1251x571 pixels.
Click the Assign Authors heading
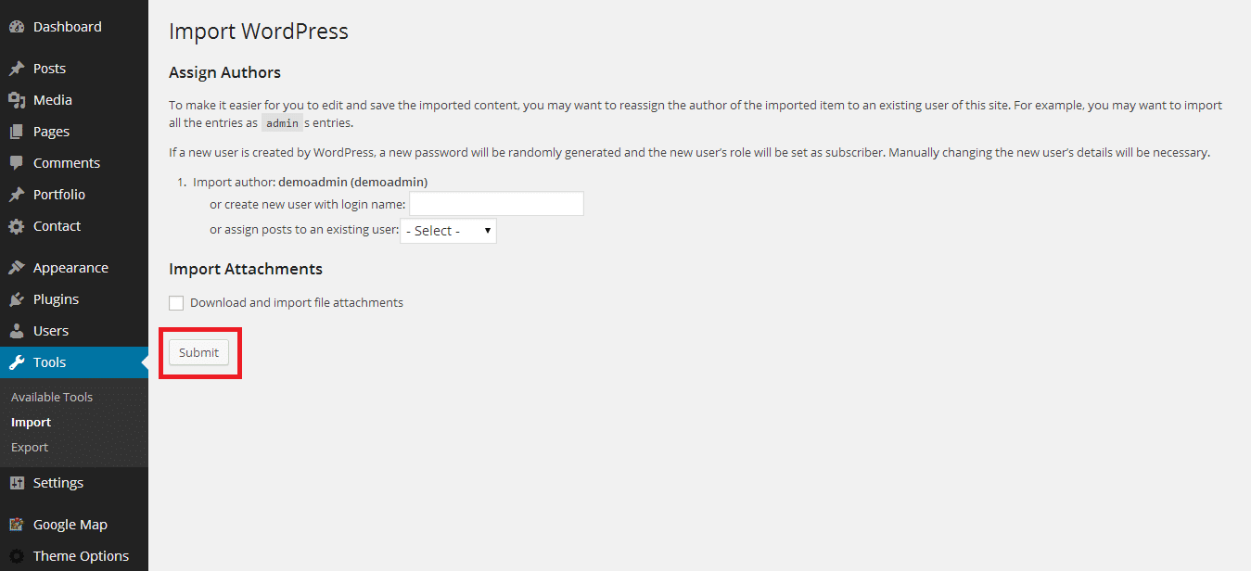224,72
